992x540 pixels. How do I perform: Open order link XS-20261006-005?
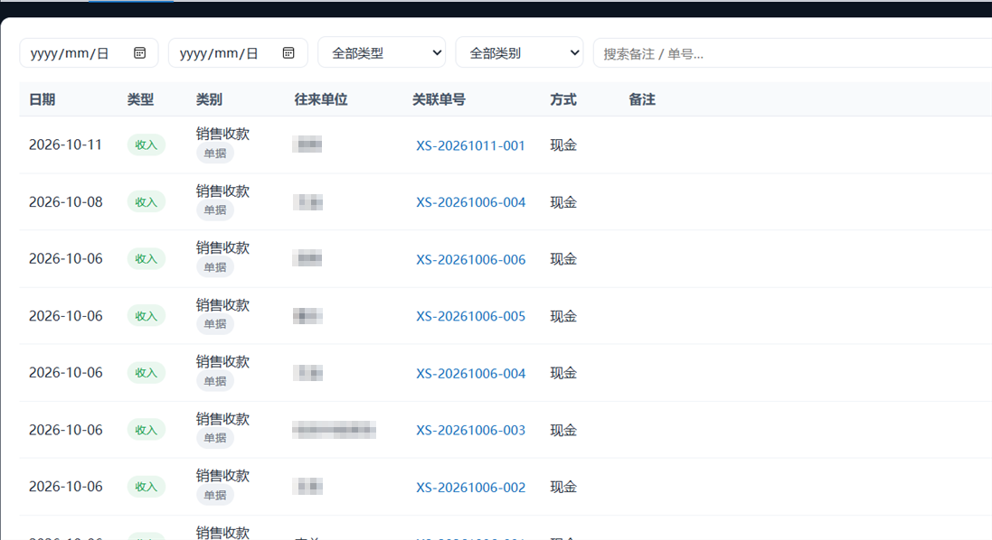coord(471,316)
